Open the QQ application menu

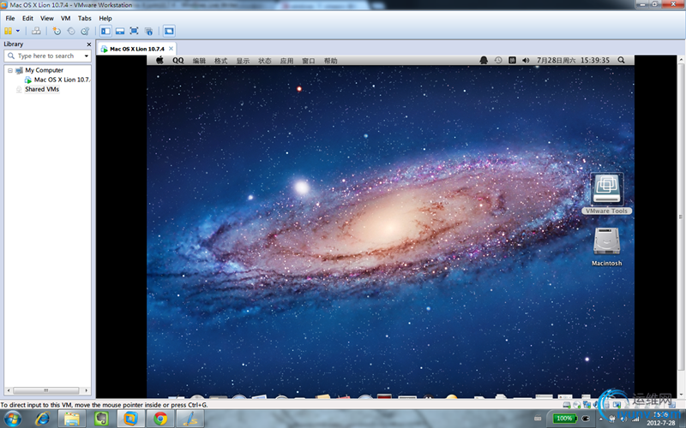coord(178,60)
